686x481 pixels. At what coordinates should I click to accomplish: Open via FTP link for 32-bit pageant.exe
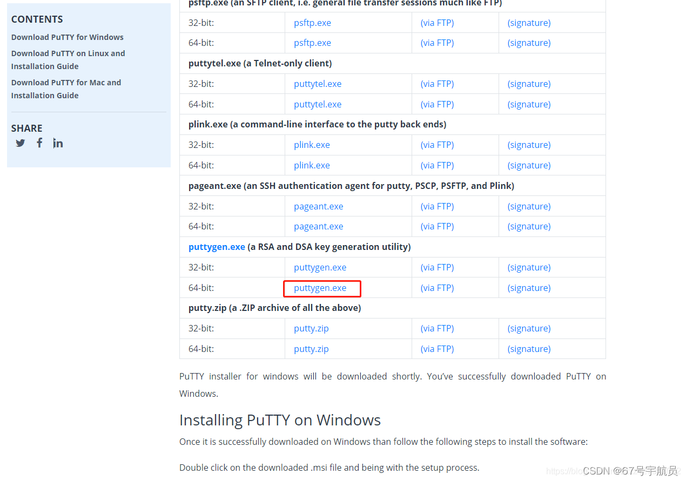pyautogui.click(x=437, y=206)
